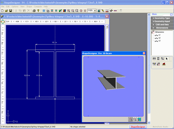The image size is (174, 129).
Task: Click the 12.5 in height dimension label
Action: click(x=27, y=76)
